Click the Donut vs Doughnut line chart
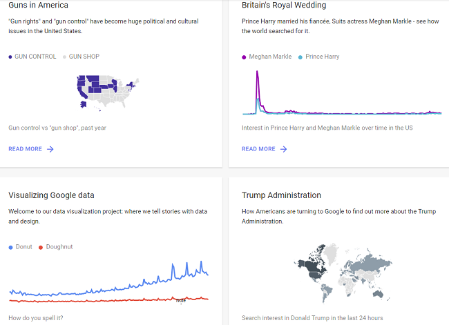The height and width of the screenshot is (325, 449). tap(109, 282)
